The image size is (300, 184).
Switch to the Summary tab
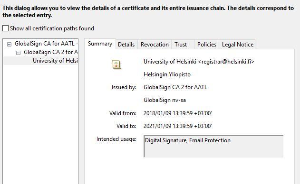pos(100,44)
